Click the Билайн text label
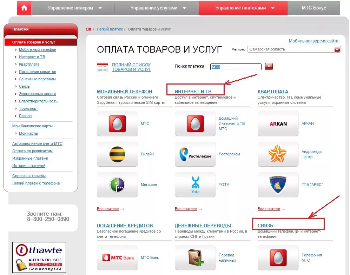This screenshot has width=350, height=275. coord(147,154)
